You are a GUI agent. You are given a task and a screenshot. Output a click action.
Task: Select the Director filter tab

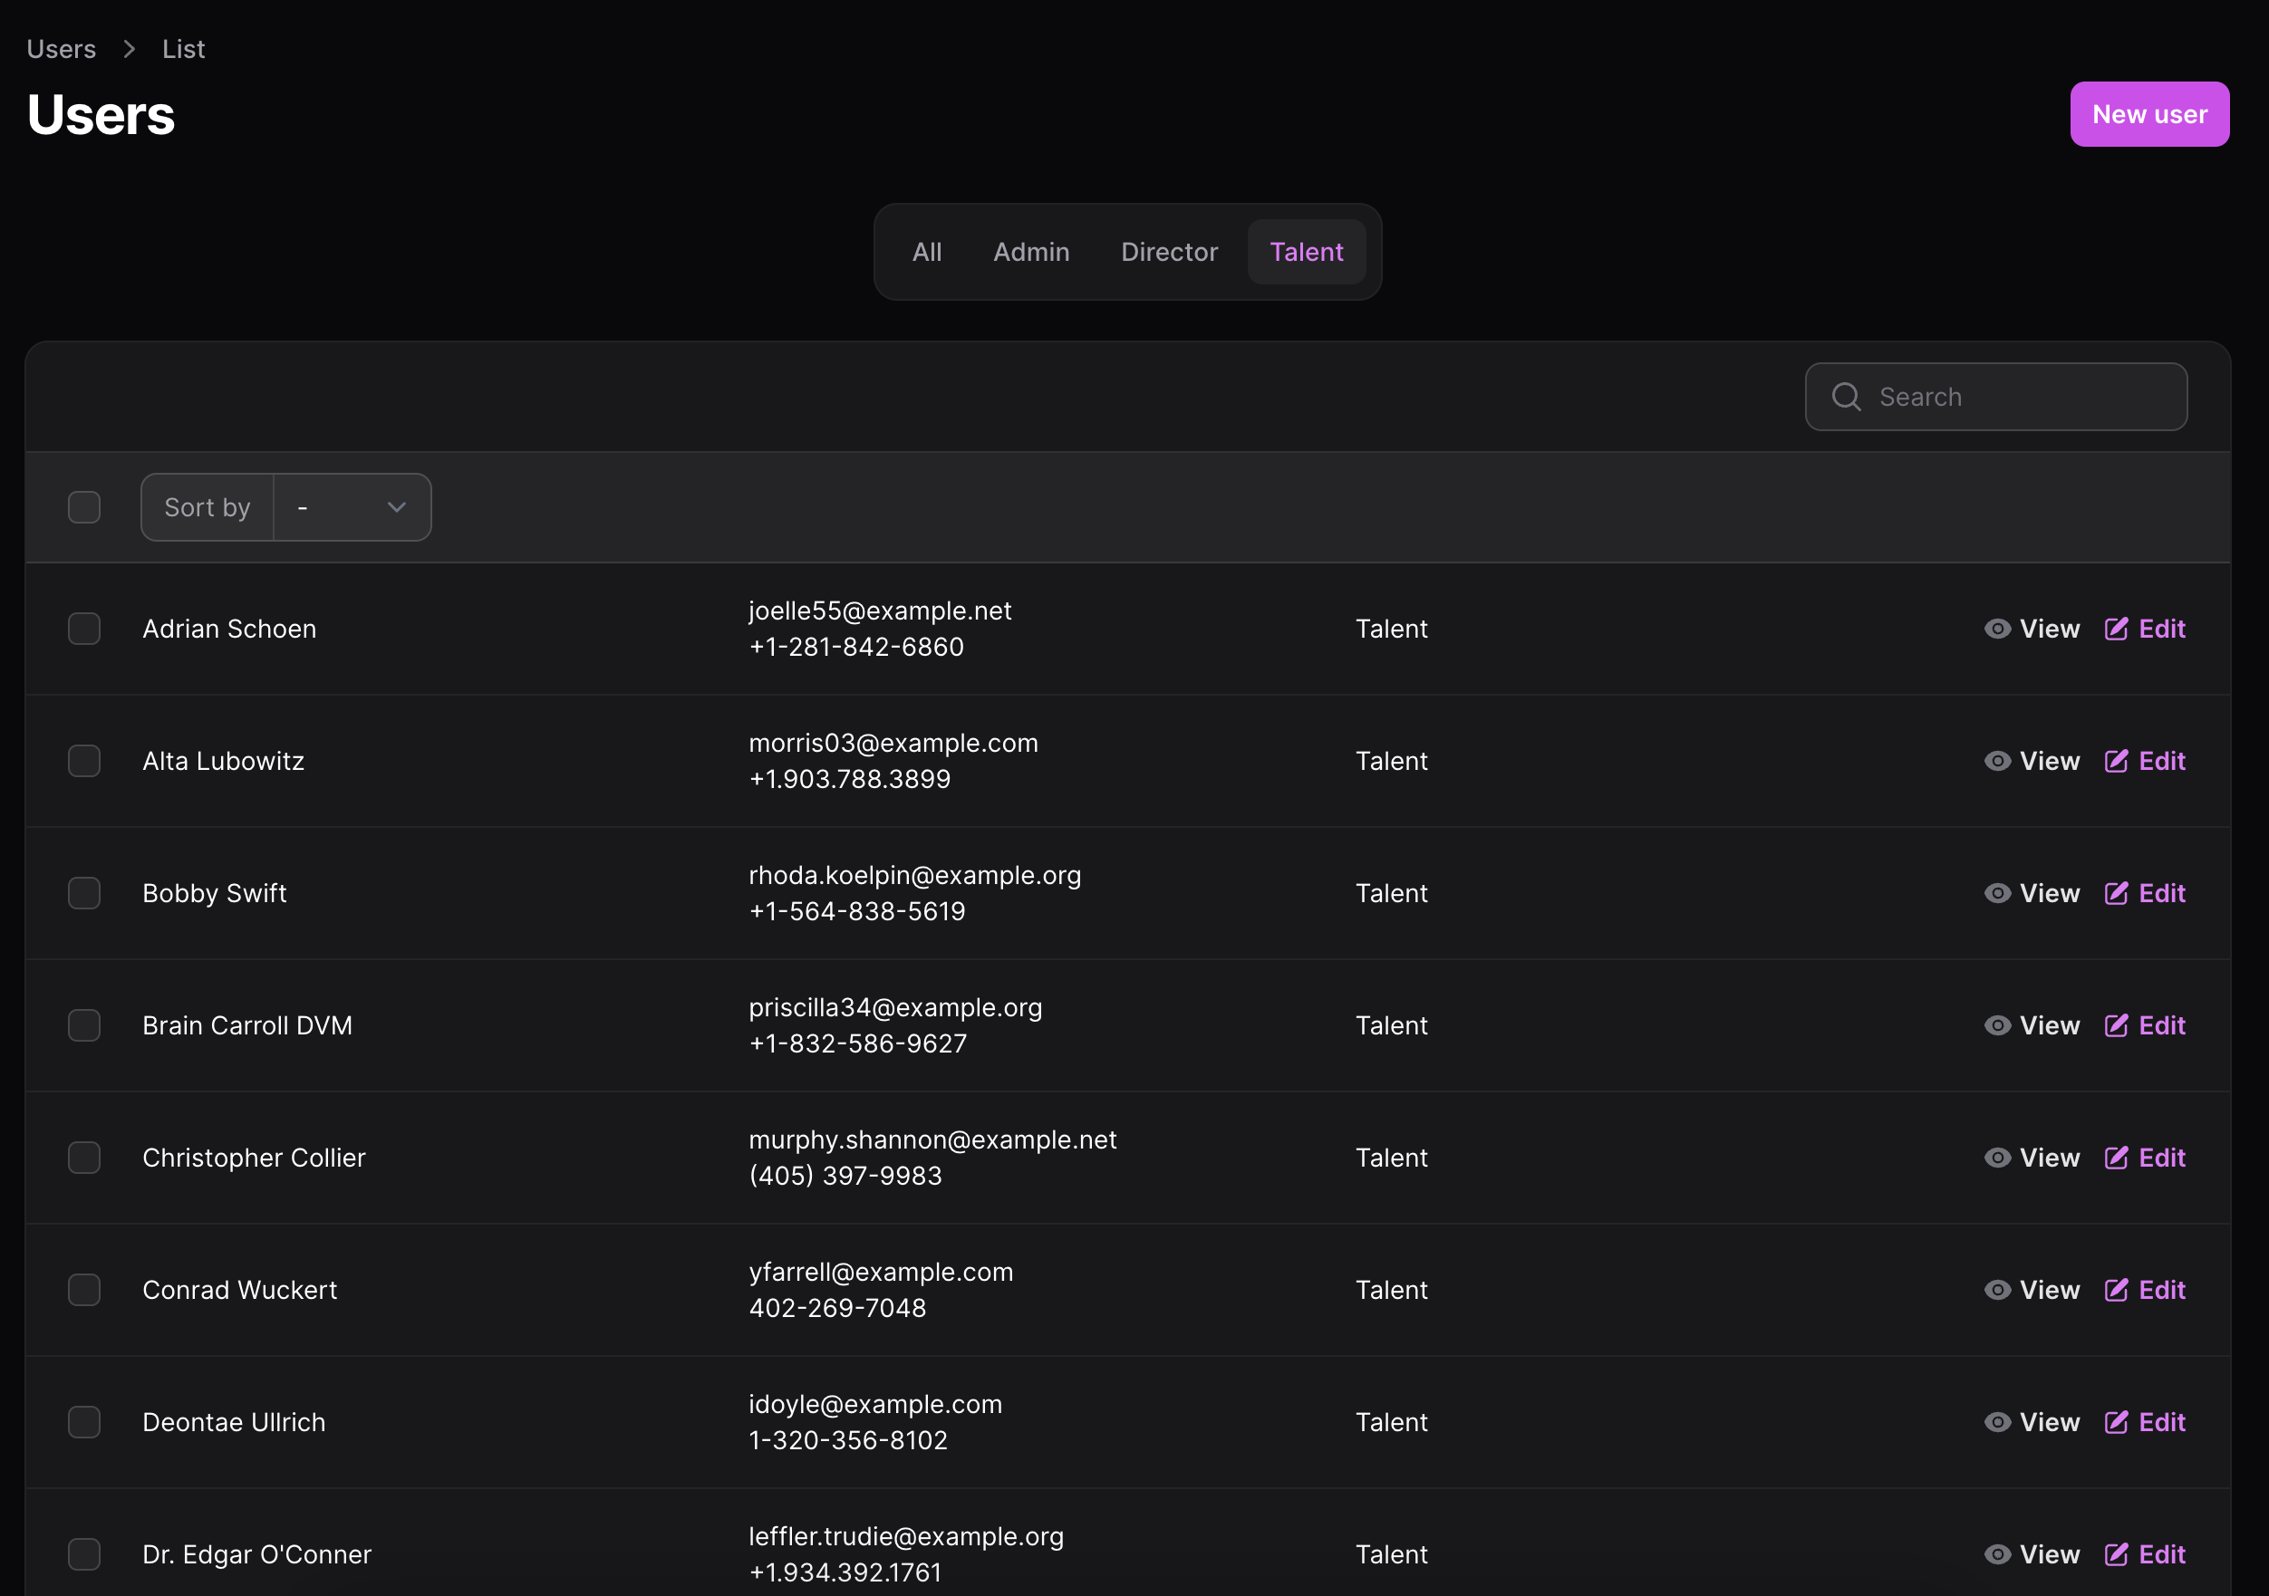point(1169,252)
